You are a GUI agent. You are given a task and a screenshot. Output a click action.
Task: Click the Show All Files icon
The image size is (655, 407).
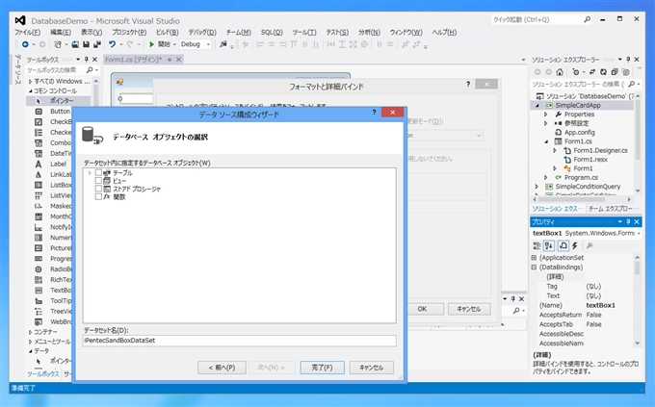pos(625,72)
